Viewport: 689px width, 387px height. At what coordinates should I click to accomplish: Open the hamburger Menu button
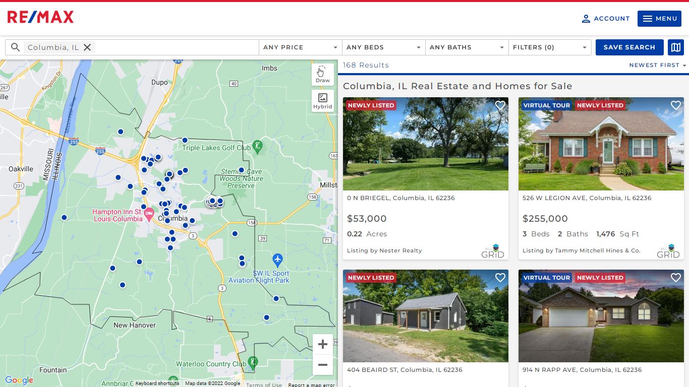pos(659,19)
